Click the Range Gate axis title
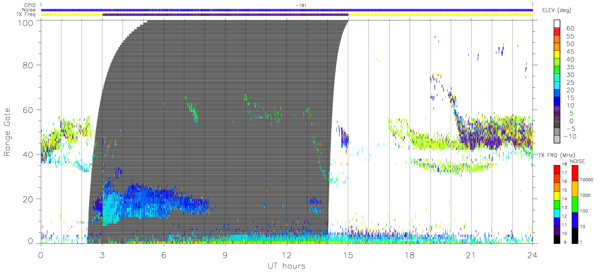The image size is (599, 276). (x=7, y=131)
